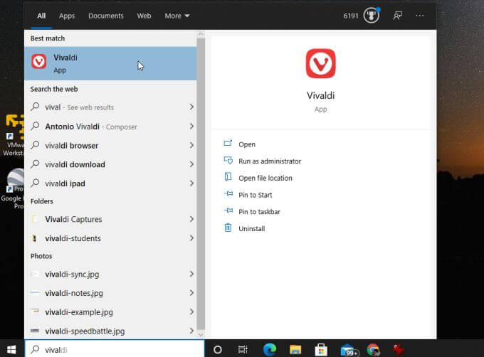Click the search box containing vivaldi
The width and height of the screenshot is (484, 357).
[114, 349]
